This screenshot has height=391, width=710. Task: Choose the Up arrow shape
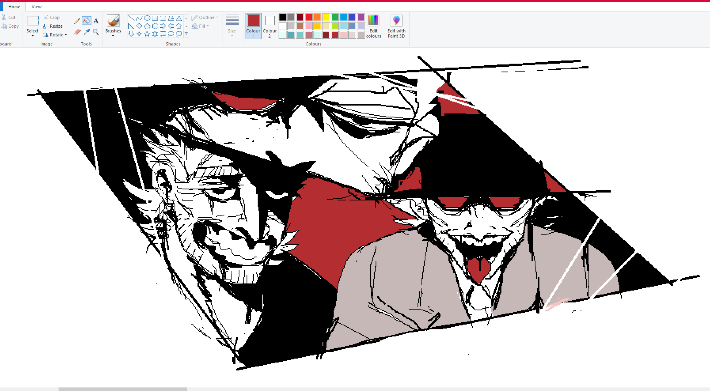tap(178, 26)
